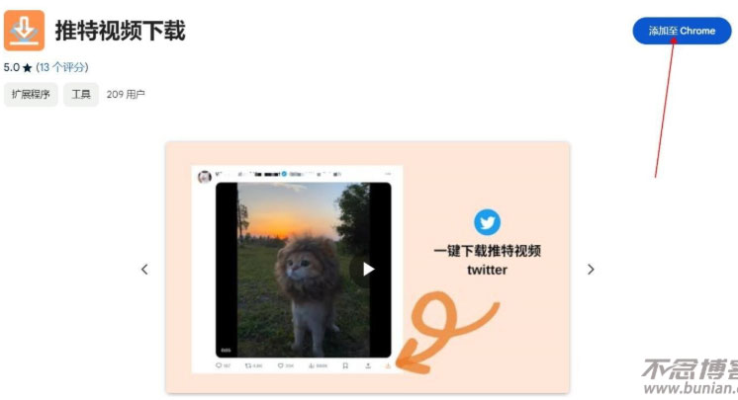Click the retweet icon under the cat video

tap(248, 365)
